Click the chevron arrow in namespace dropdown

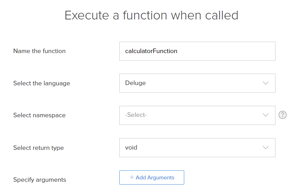coord(266,115)
